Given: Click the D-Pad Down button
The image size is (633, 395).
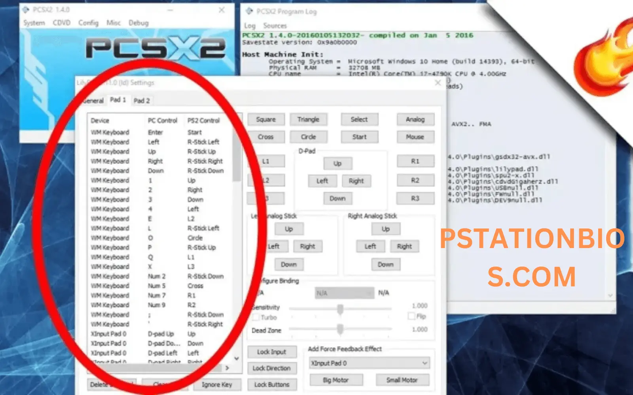Looking at the screenshot, I should 337,198.
